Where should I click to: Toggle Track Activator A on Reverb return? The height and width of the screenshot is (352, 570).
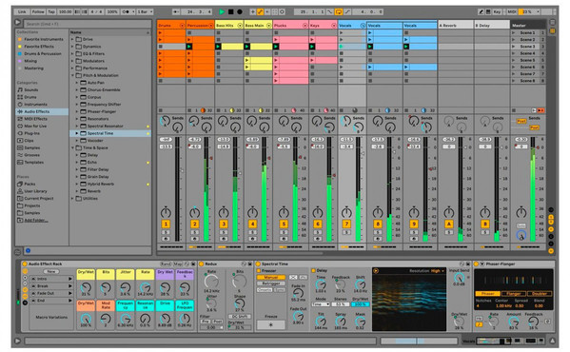point(448,224)
